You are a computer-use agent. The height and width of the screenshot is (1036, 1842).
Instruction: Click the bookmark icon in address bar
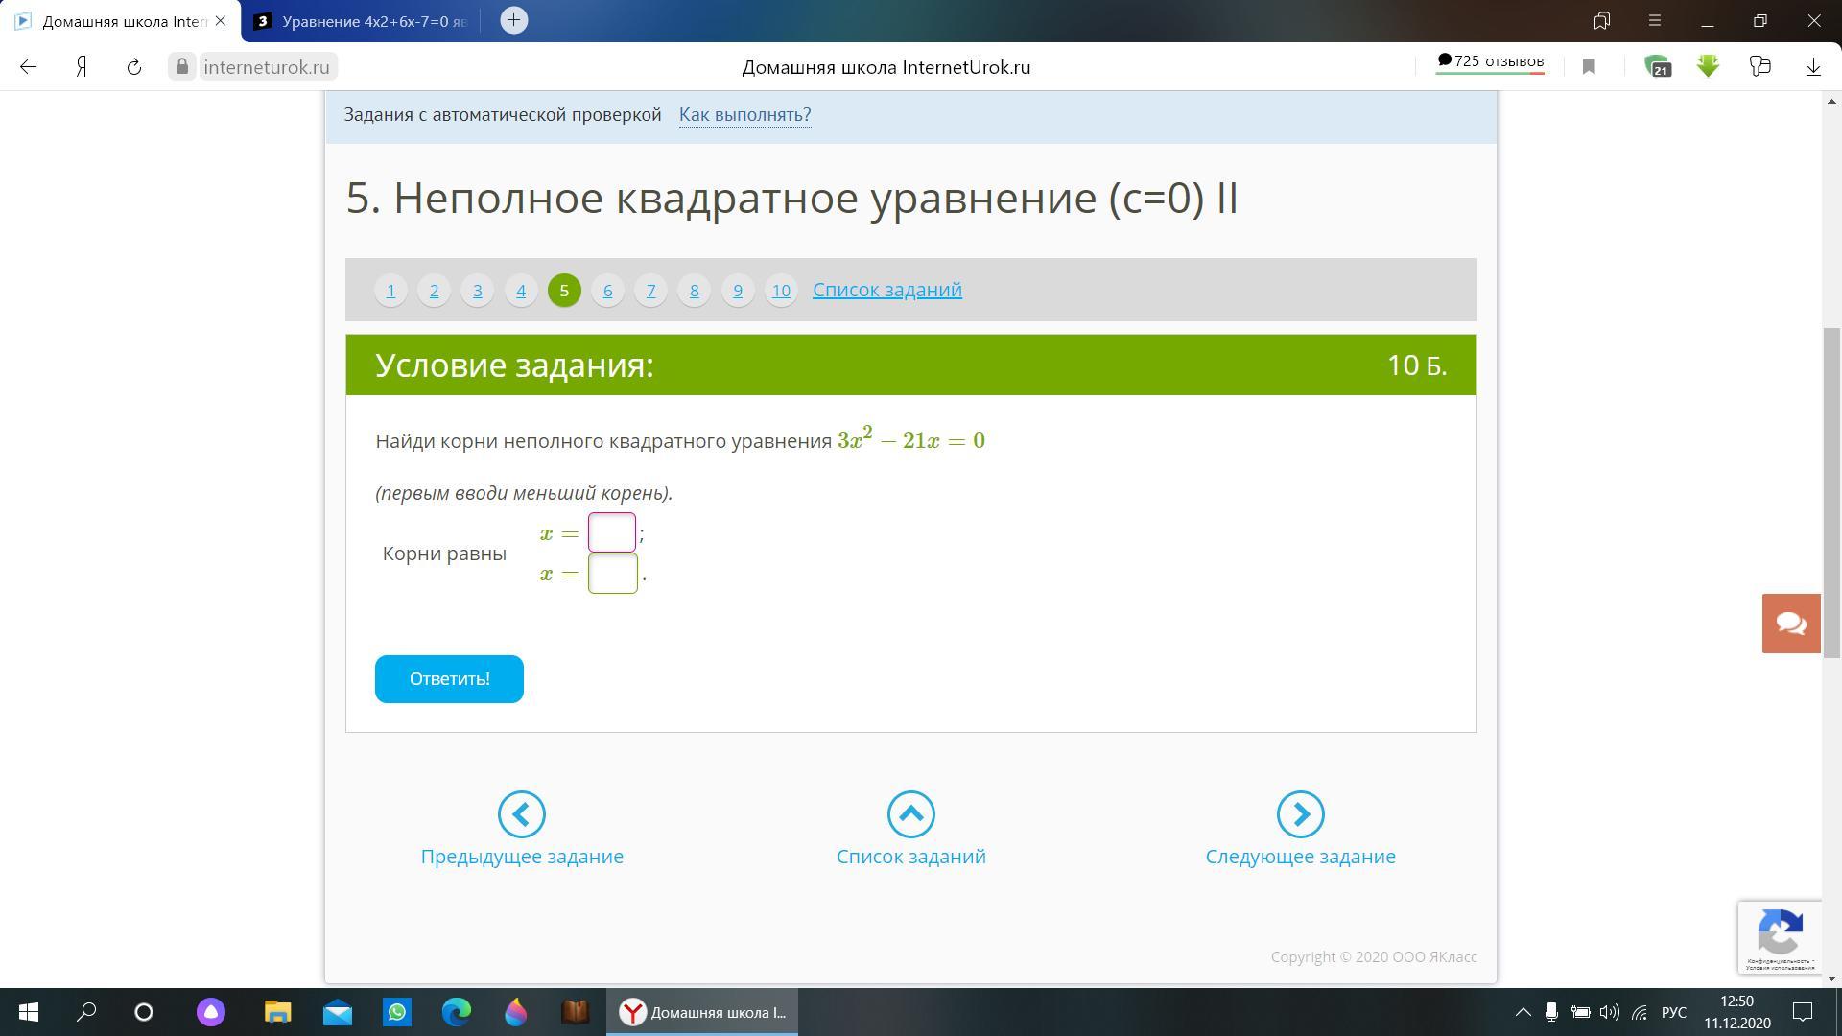[x=1589, y=67]
